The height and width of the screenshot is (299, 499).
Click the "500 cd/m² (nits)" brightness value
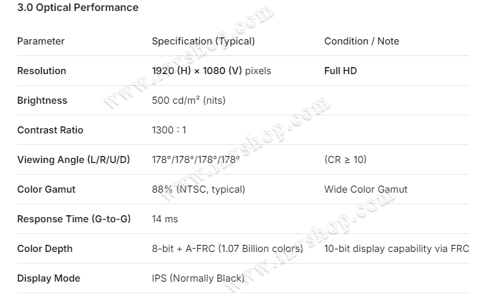click(x=189, y=101)
